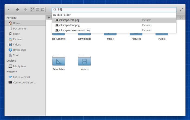
Task: Switch to column view mode
Action: click(x=43, y=9)
